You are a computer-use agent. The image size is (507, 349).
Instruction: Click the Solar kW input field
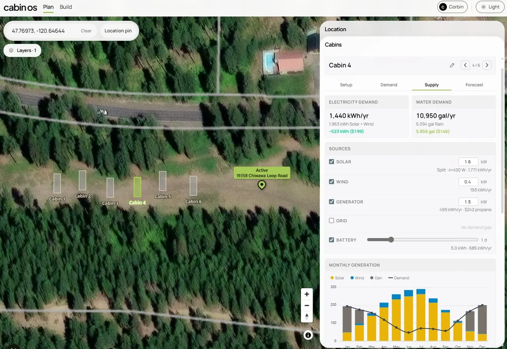pyautogui.click(x=468, y=162)
